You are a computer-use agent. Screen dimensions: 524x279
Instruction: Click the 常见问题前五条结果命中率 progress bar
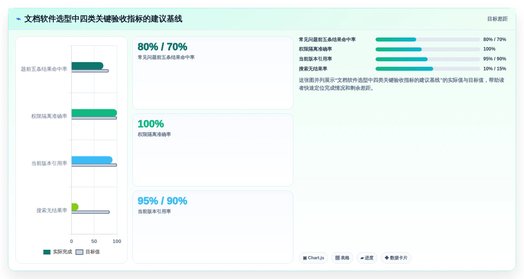pyautogui.click(x=428, y=40)
